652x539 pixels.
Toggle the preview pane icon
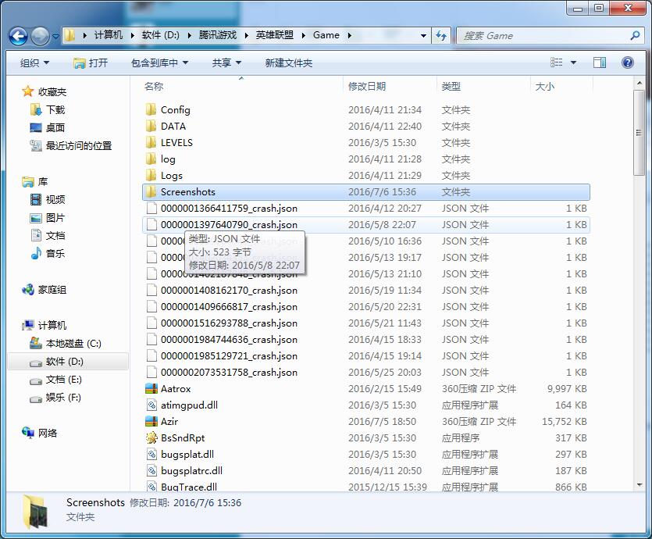(599, 62)
